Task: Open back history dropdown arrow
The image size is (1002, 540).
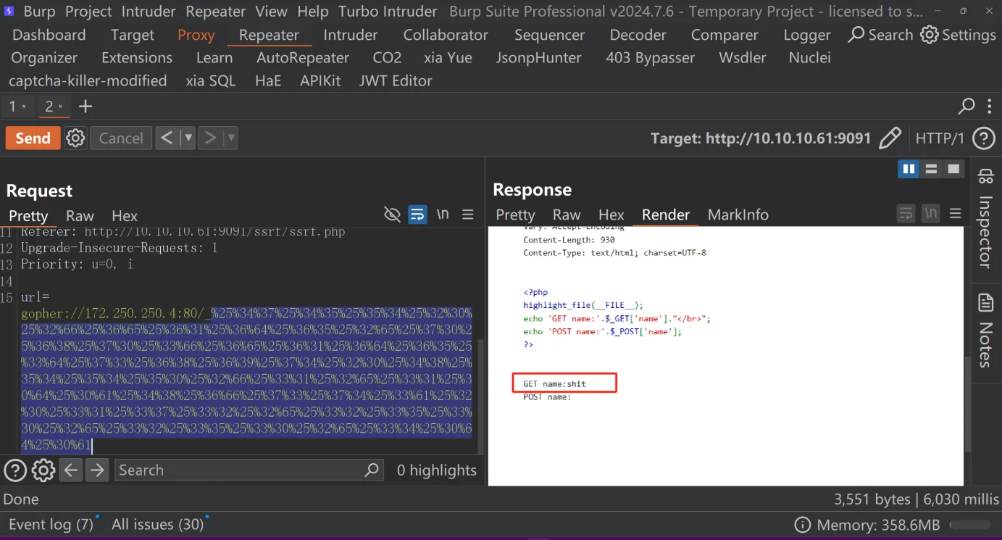Action: click(188, 138)
